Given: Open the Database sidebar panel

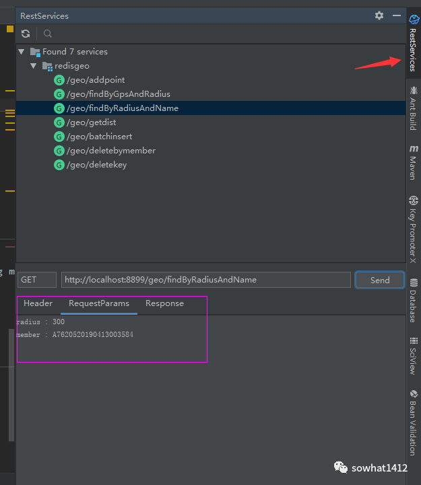Looking at the screenshot, I should pos(413,299).
